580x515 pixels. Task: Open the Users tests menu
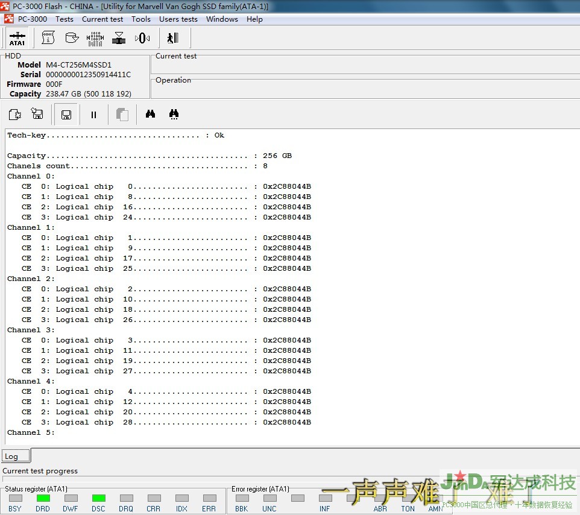click(178, 19)
